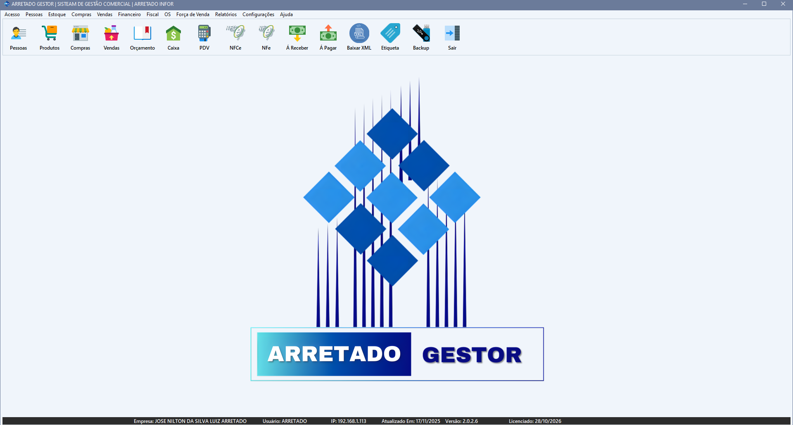The width and height of the screenshot is (793, 425).
Task: Open the Pessoas registration tool
Action: pyautogui.click(x=18, y=37)
